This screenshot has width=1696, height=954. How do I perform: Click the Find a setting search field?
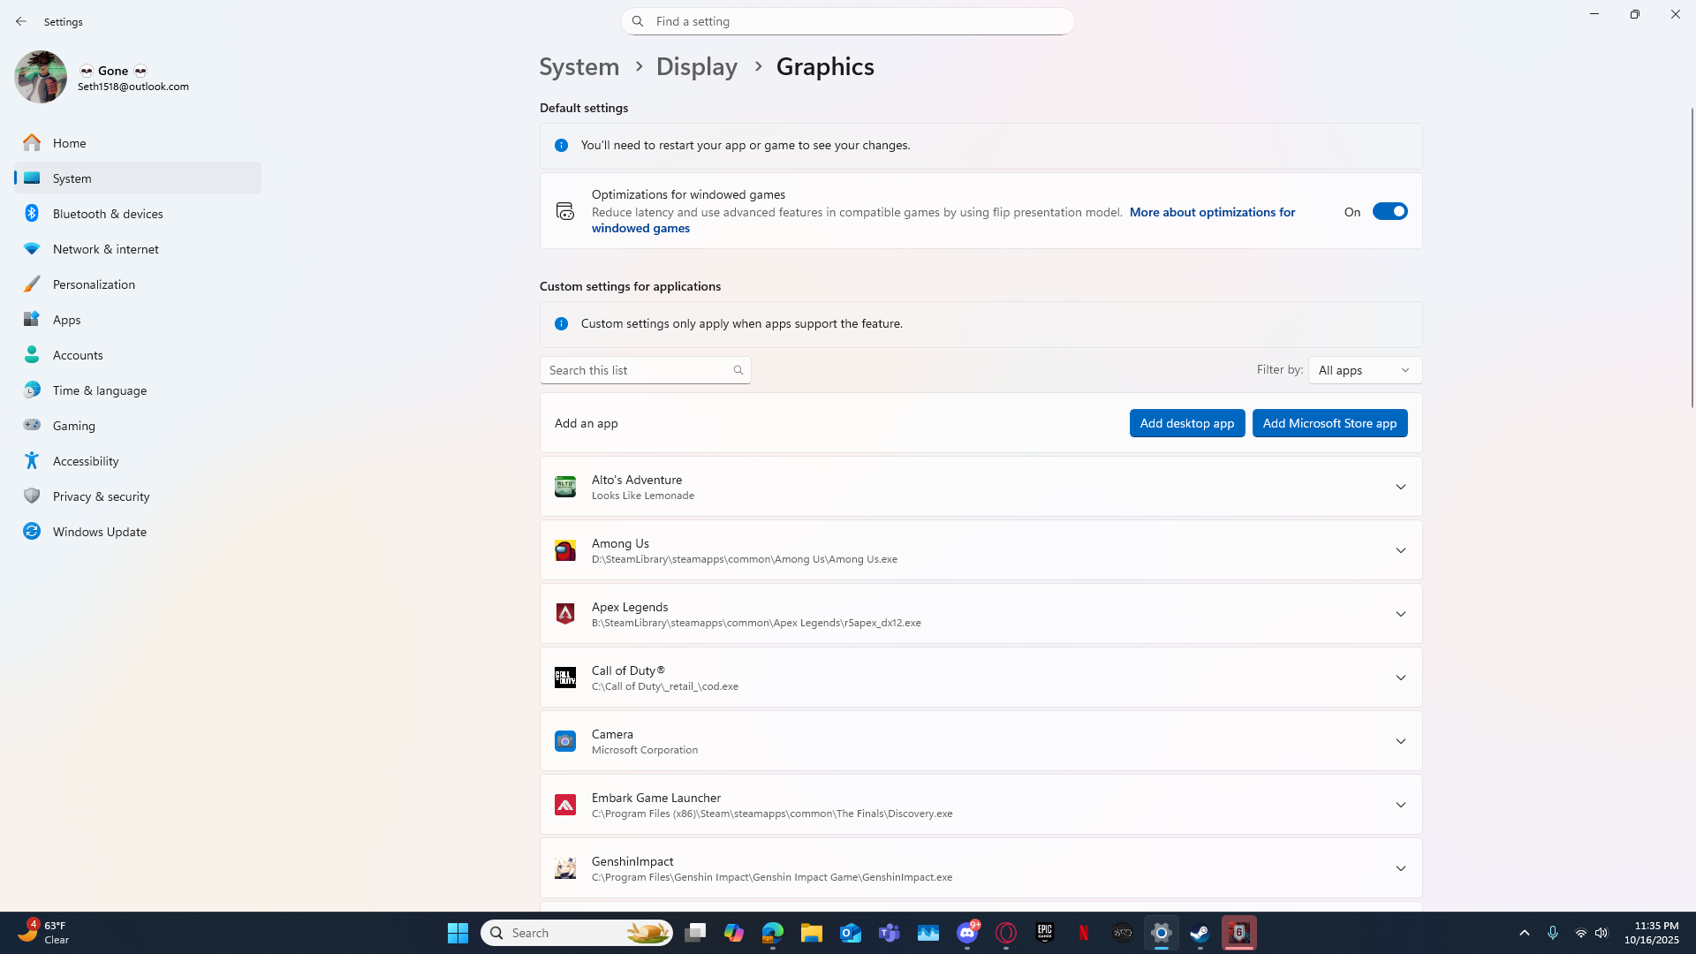point(848,21)
